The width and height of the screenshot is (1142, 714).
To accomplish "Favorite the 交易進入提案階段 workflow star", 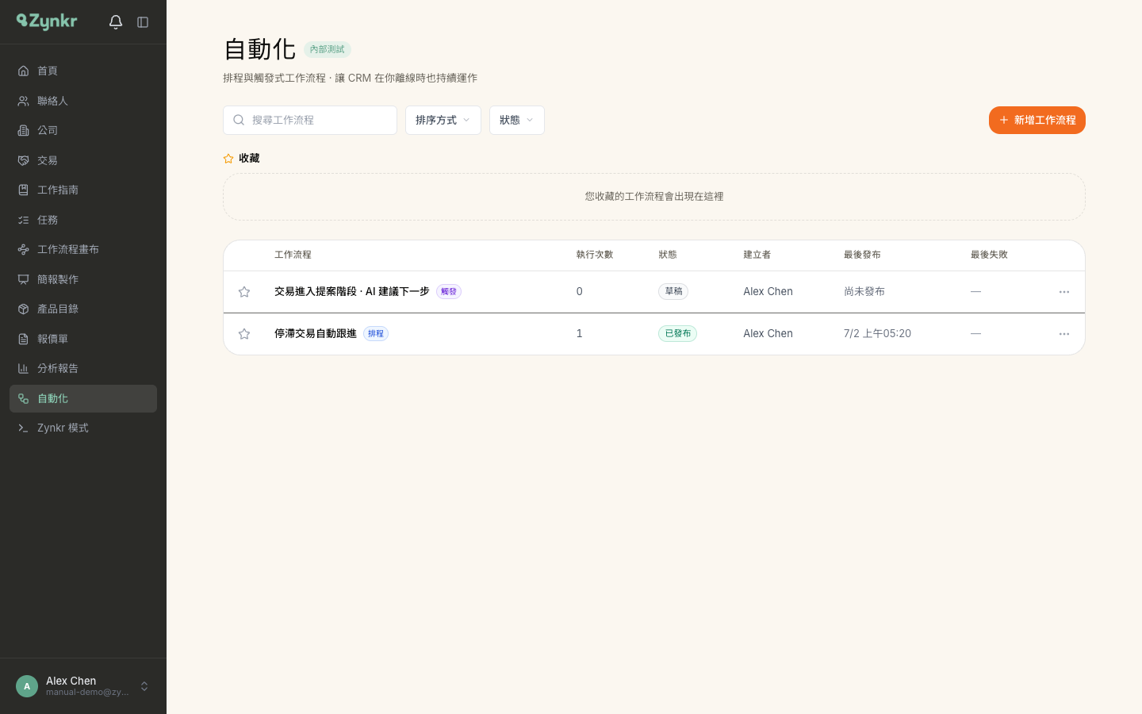I will [x=244, y=292].
